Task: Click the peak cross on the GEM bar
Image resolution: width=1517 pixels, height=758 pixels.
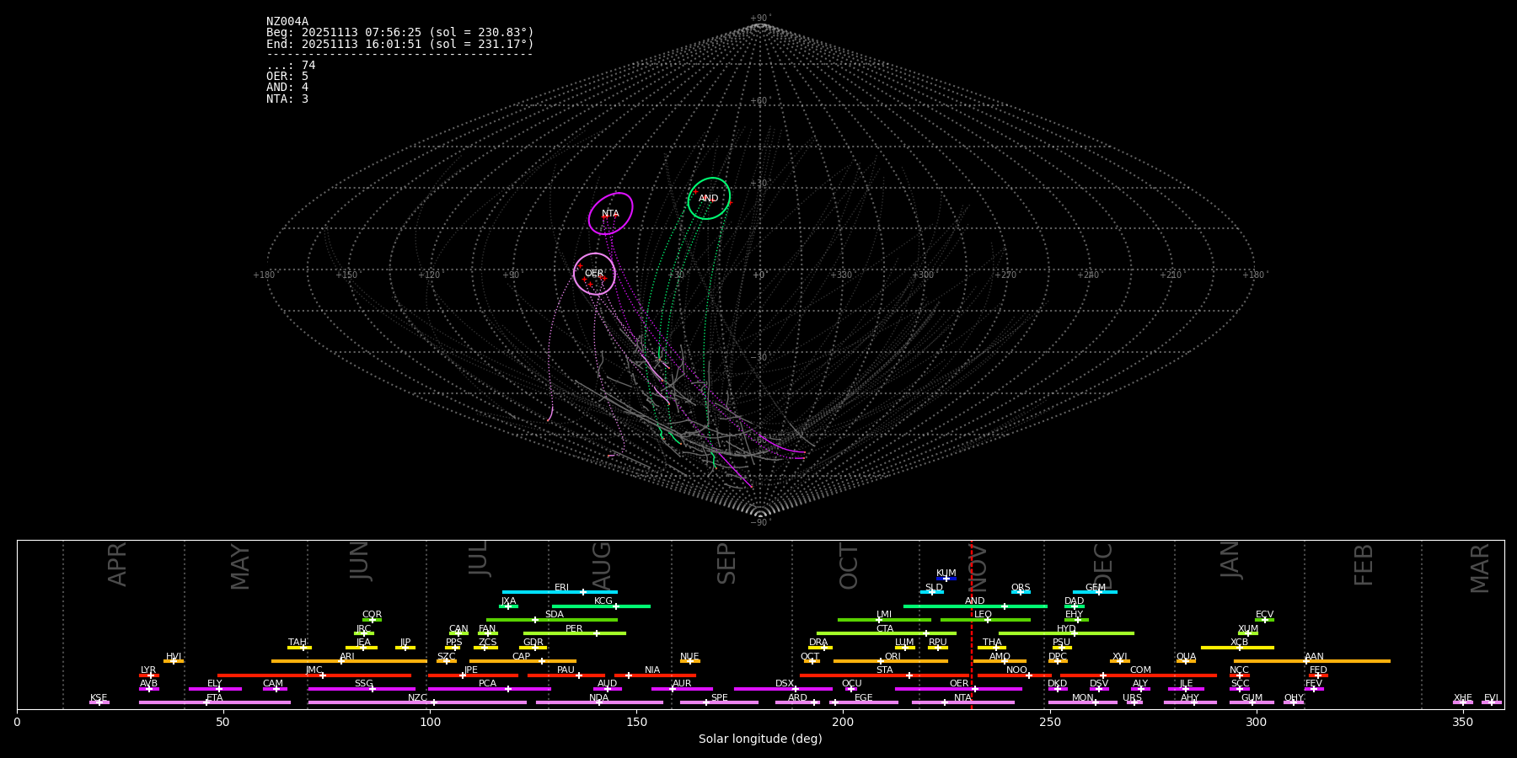Action: (x=1098, y=592)
